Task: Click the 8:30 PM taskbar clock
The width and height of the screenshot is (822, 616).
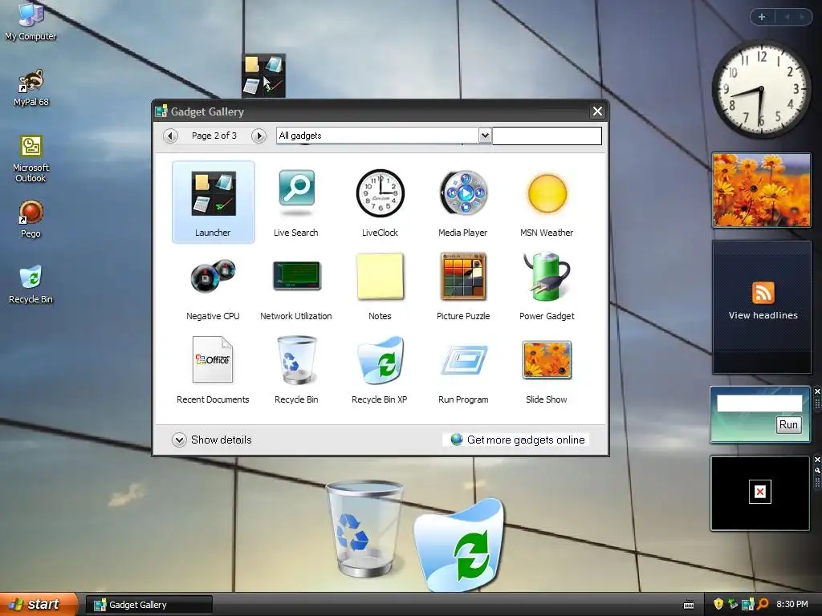Action: 792,605
